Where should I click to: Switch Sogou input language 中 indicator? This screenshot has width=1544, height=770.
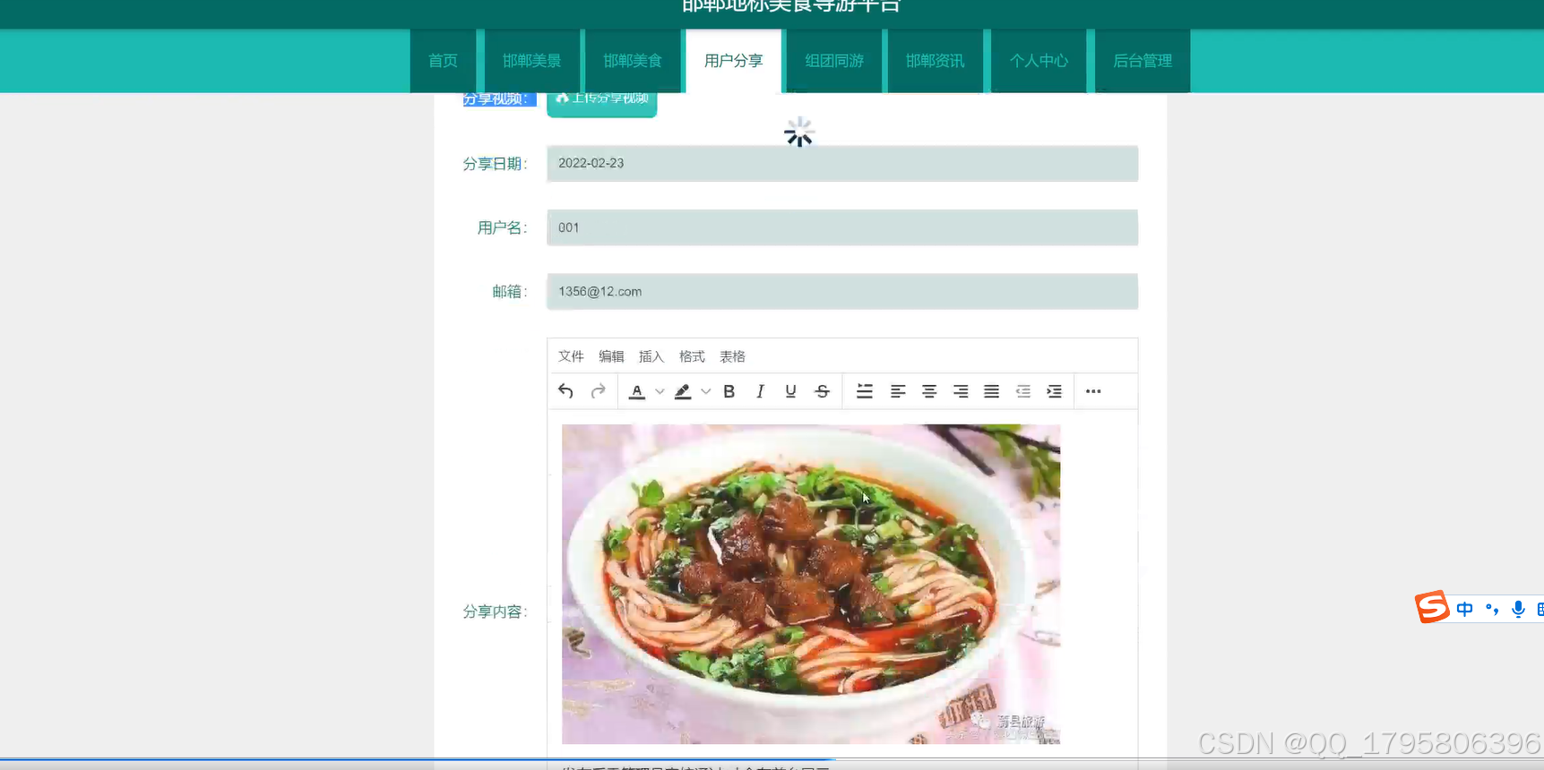coord(1464,610)
